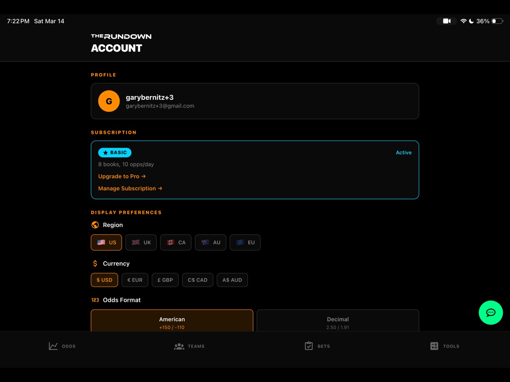Select the EU region option
This screenshot has height=382, width=510.
tap(245, 242)
